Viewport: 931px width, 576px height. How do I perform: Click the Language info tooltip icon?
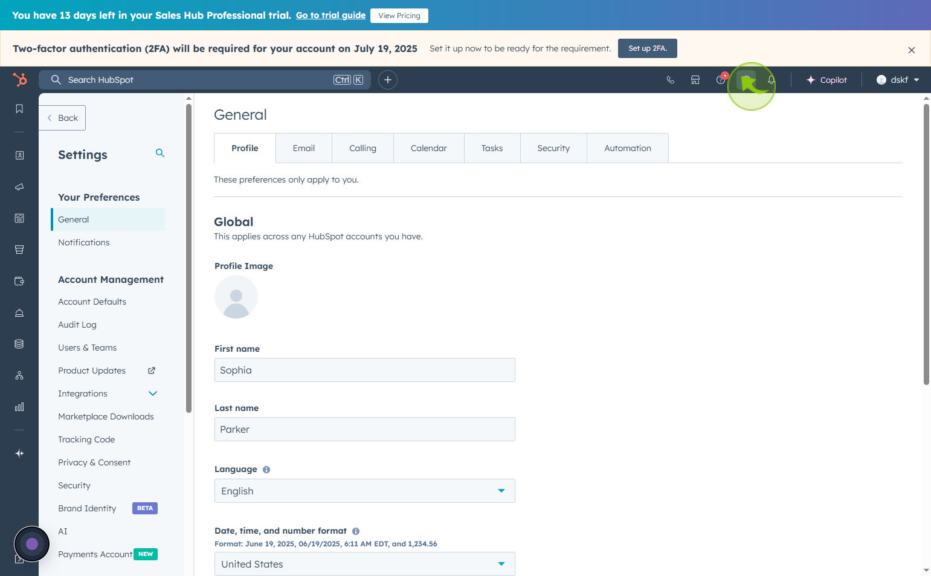pos(266,470)
